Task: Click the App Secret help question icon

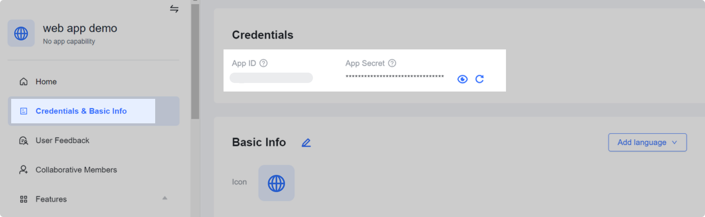Action: click(392, 63)
